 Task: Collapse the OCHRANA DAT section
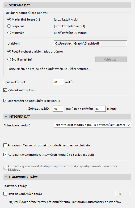pyautogui.click(x=67, y=5)
